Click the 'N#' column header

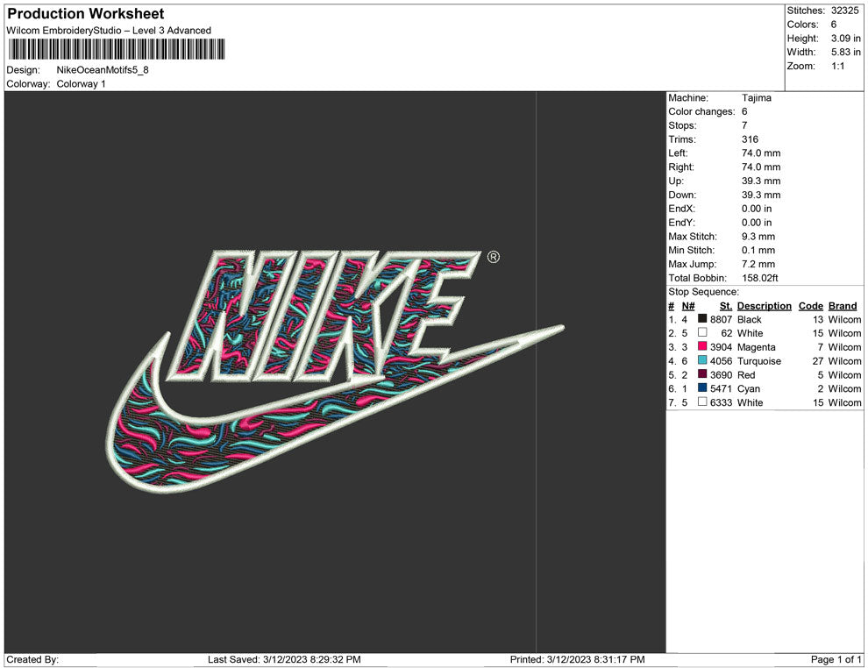click(x=688, y=306)
